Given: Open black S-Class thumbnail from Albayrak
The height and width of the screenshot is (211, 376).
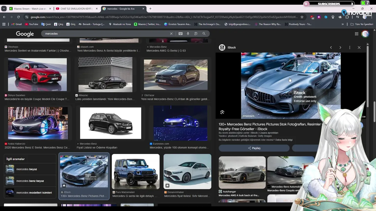Looking at the screenshot, I should coord(105,75).
